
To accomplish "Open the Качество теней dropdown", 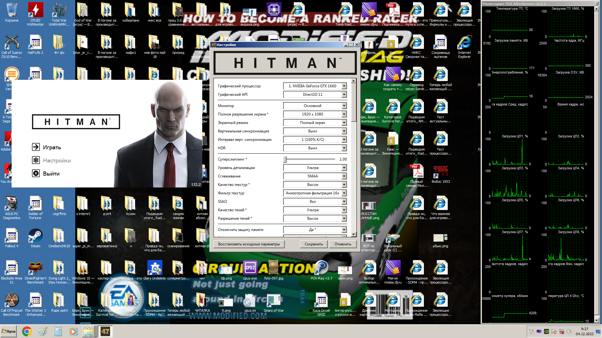I will (344, 210).
